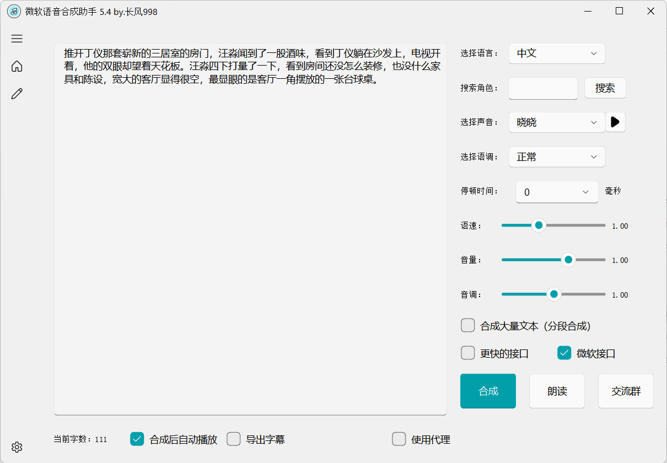
Task: Preview the 晓晓 voice with play button
Action: [x=616, y=122]
